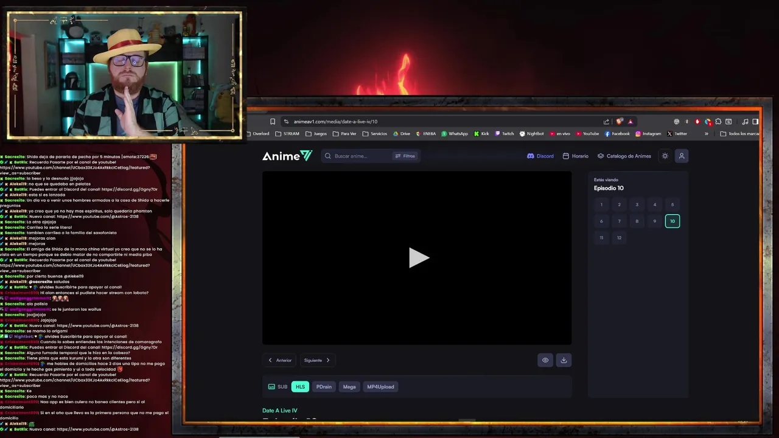Image resolution: width=779 pixels, height=438 pixels.
Task: Select the Mega server tab
Action: (x=349, y=387)
